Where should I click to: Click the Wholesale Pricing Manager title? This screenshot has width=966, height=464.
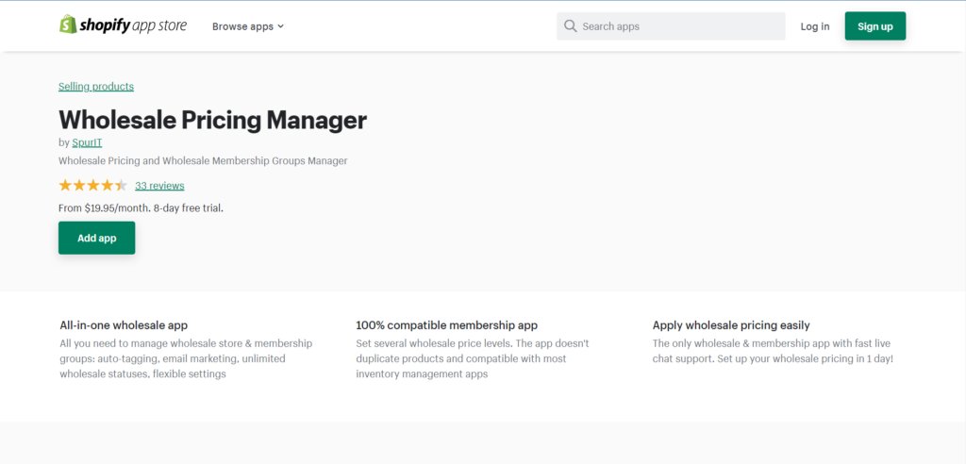[x=212, y=120]
